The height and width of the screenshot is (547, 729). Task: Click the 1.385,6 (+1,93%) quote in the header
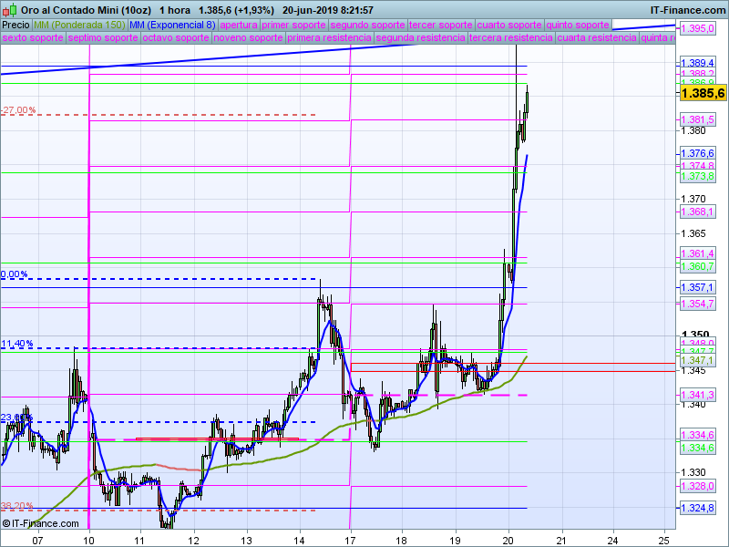(236, 10)
